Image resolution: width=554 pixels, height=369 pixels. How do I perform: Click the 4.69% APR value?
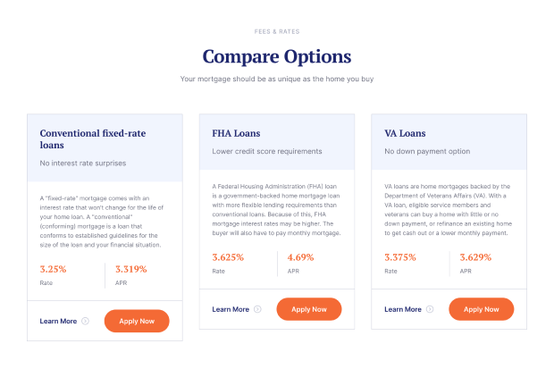click(300, 257)
